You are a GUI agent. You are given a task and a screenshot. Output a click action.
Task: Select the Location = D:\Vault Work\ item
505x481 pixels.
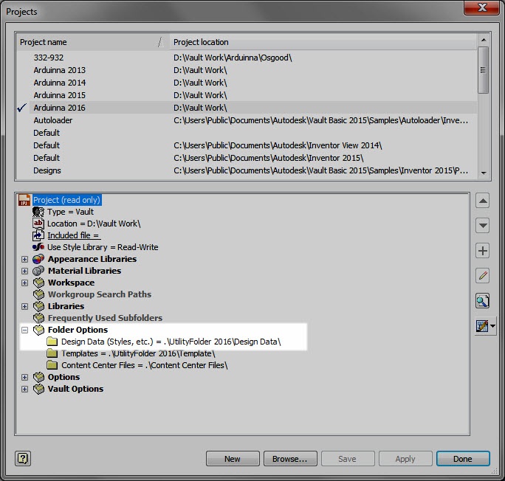(x=94, y=224)
